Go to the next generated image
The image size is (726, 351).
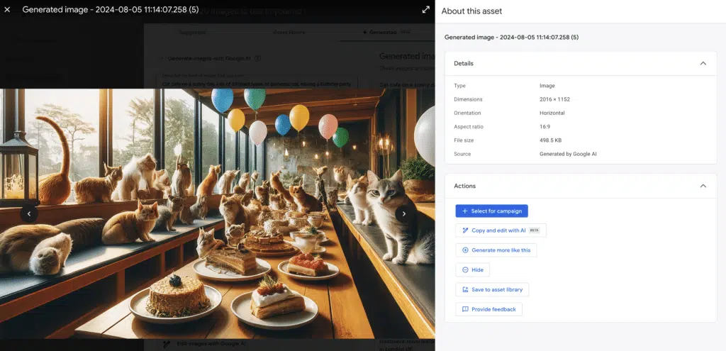pyautogui.click(x=403, y=213)
